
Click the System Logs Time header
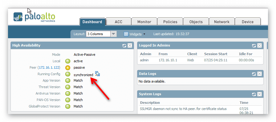[244, 103]
